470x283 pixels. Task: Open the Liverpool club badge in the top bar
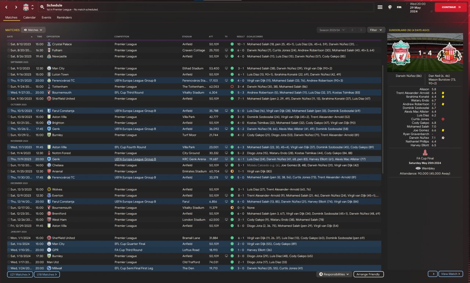click(26, 7)
